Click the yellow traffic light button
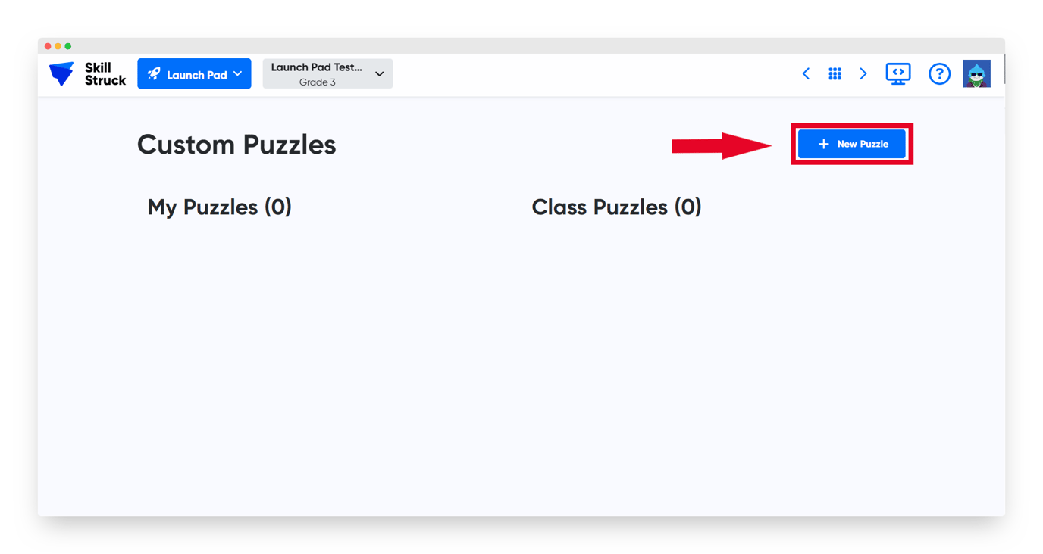 (x=58, y=45)
